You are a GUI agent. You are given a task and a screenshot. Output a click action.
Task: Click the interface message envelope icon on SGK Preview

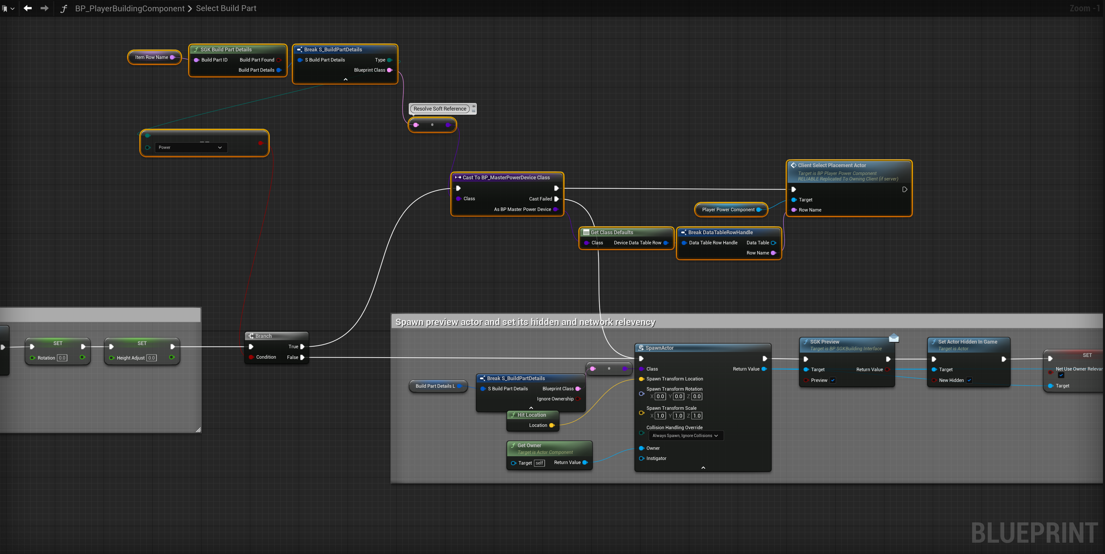(894, 338)
